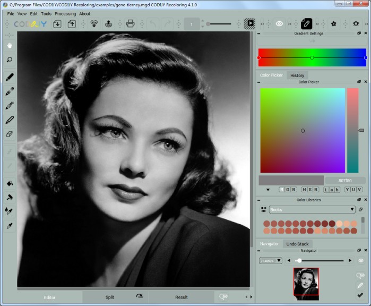The image size is (371, 306).
Task: Click the green midpoint stop on gradient
Action: point(312,57)
